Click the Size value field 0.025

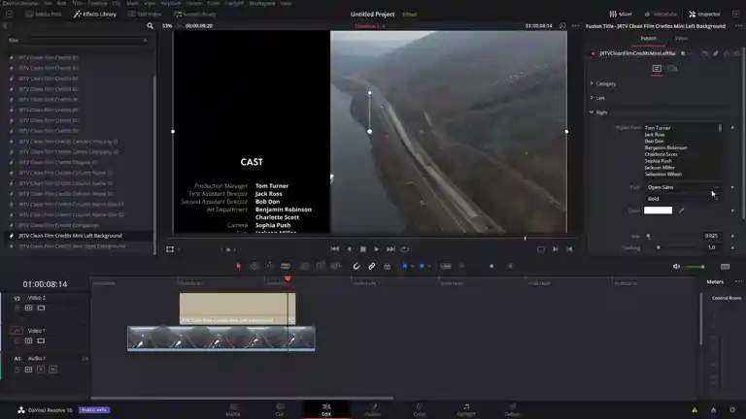(x=711, y=236)
